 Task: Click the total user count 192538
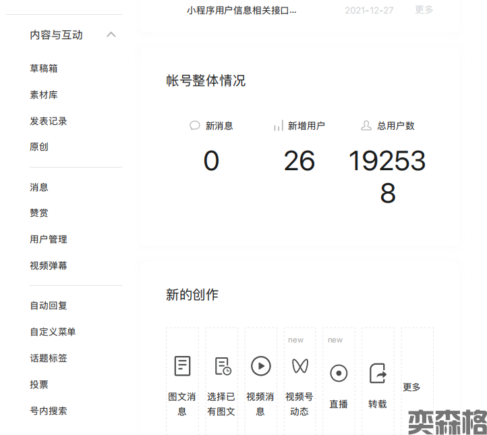click(x=387, y=177)
